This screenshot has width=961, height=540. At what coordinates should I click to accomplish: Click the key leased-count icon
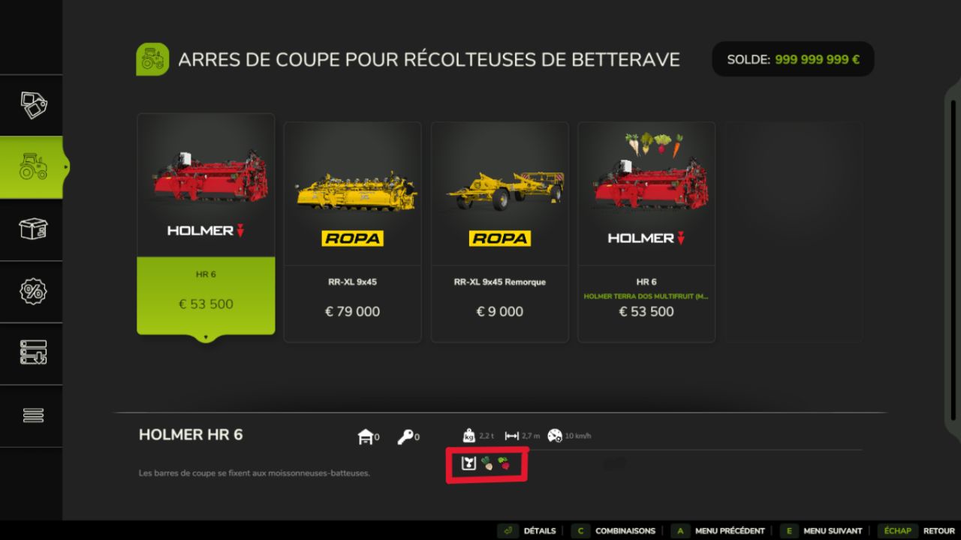coord(405,436)
